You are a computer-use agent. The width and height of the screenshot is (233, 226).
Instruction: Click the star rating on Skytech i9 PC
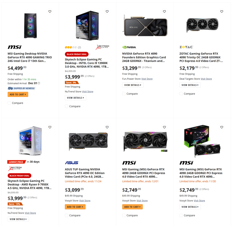coord(71,47)
